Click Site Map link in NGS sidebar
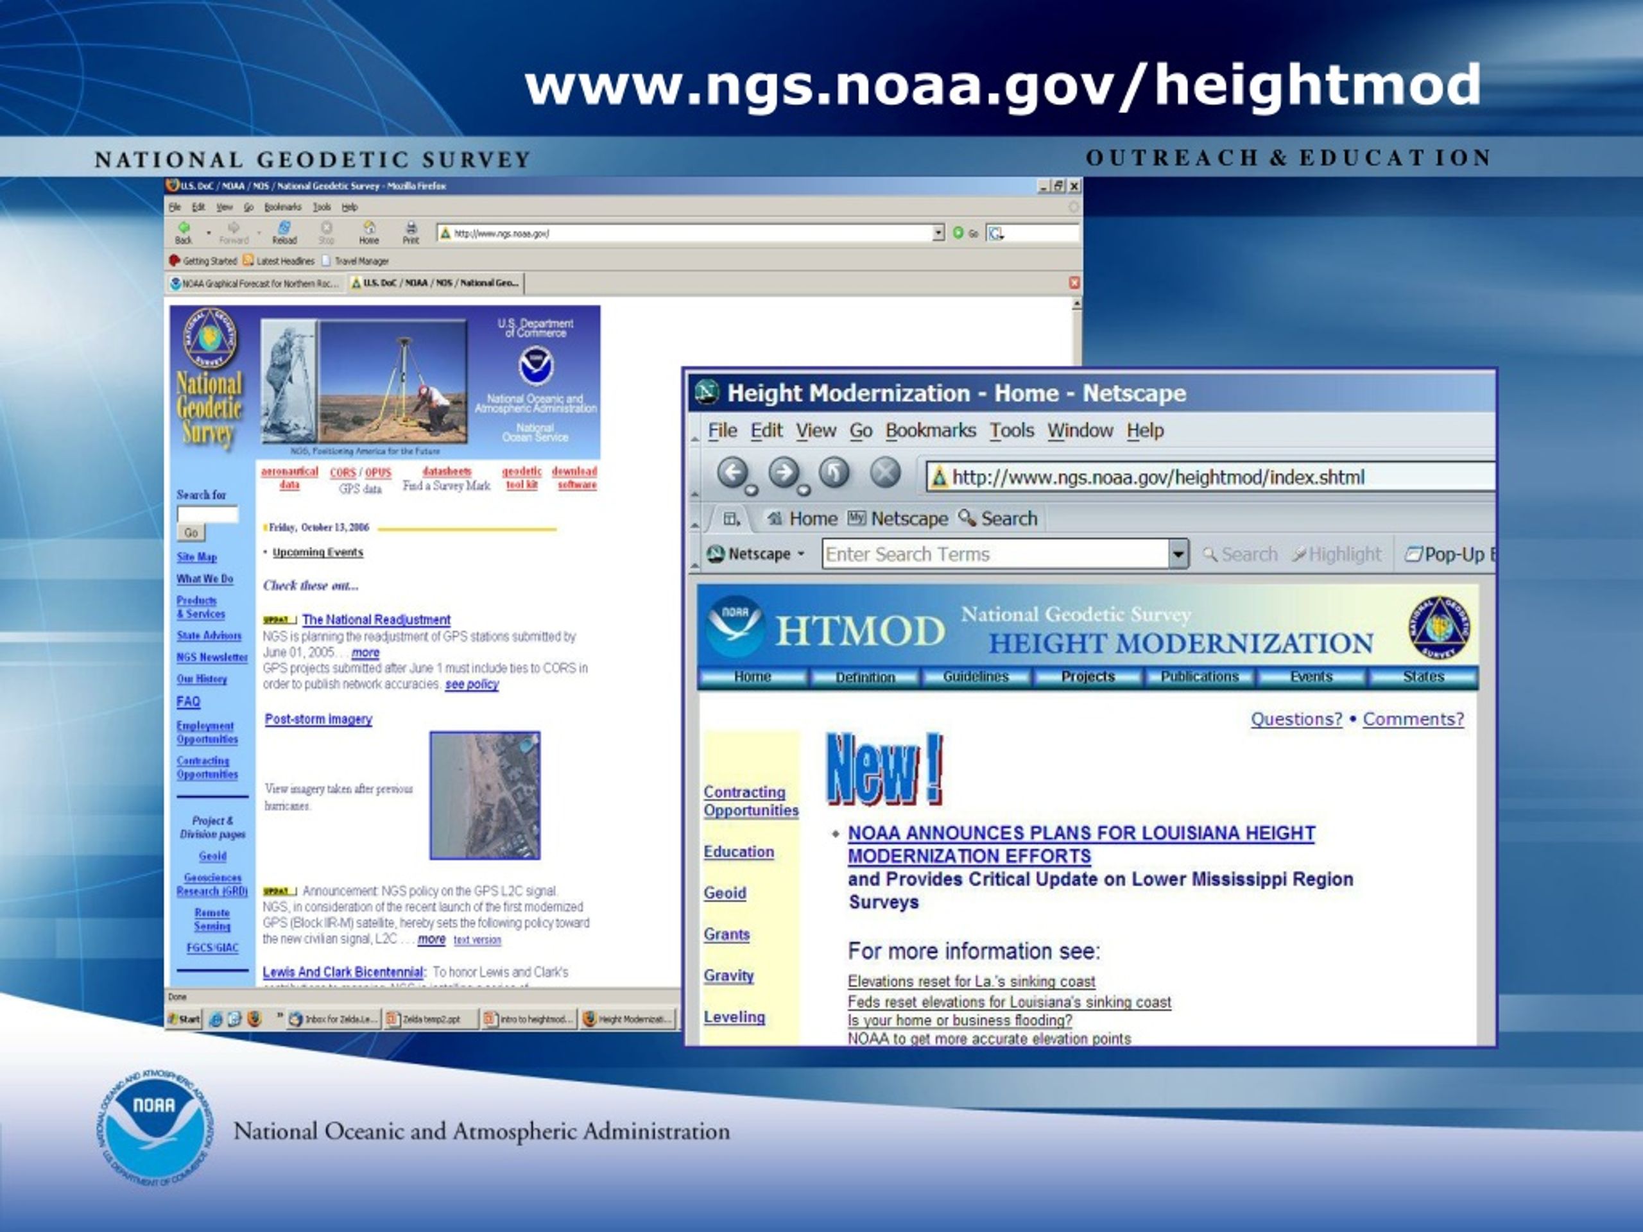The width and height of the screenshot is (1643, 1232). coord(197,557)
